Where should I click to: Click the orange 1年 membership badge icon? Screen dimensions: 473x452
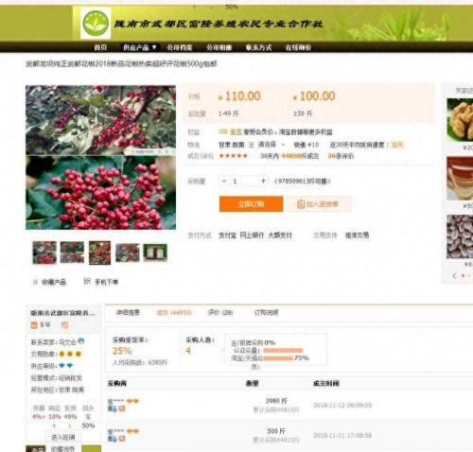click(x=34, y=325)
